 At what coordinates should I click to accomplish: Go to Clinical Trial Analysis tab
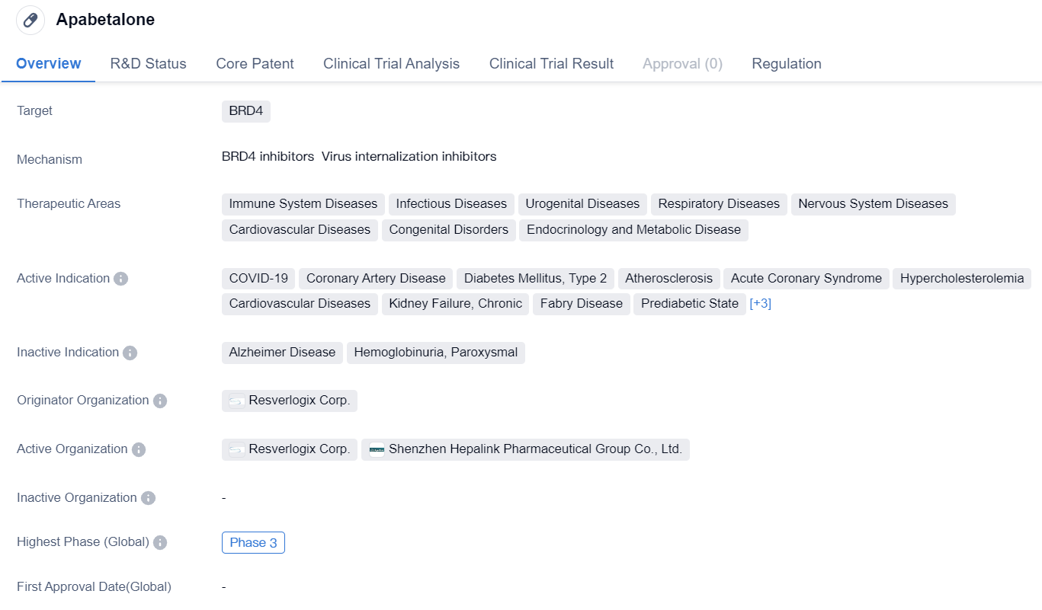pos(391,64)
